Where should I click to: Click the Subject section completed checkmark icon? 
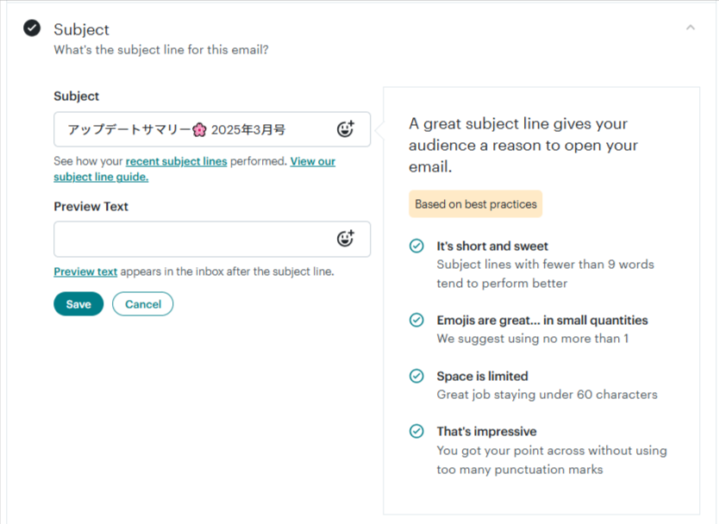click(x=32, y=28)
